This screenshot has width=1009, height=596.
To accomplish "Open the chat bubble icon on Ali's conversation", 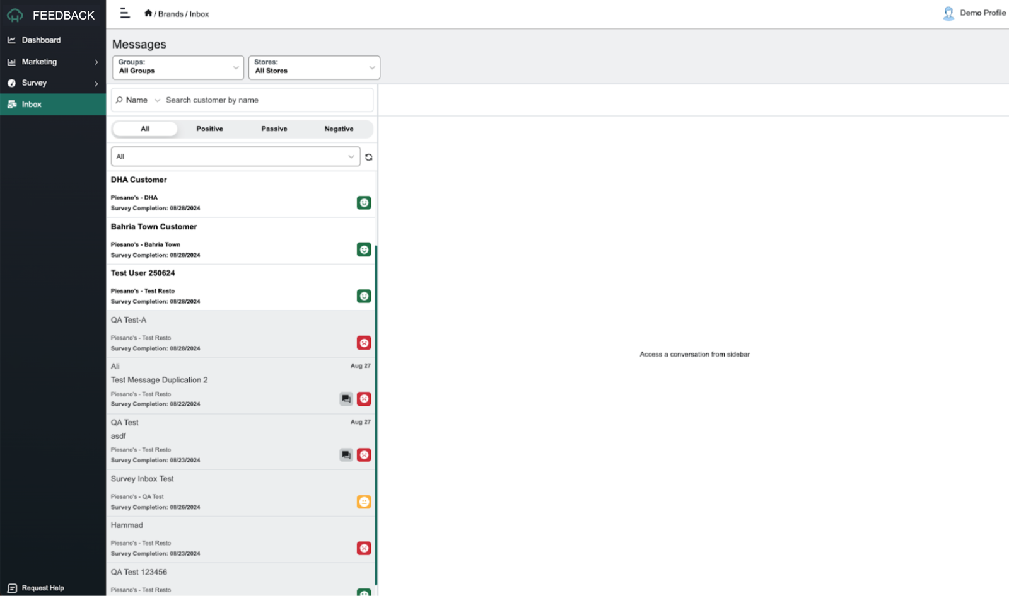I will (346, 398).
